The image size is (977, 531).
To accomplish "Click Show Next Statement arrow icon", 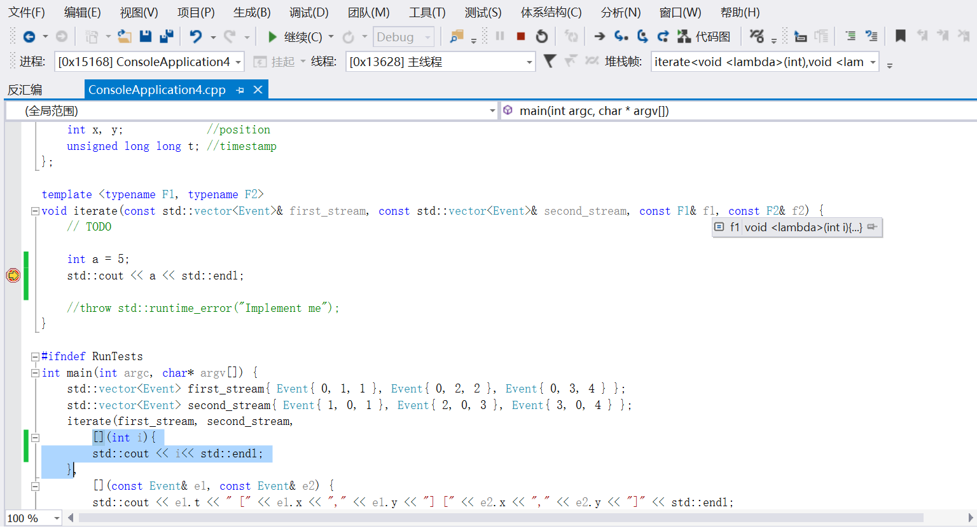I will 599,37.
